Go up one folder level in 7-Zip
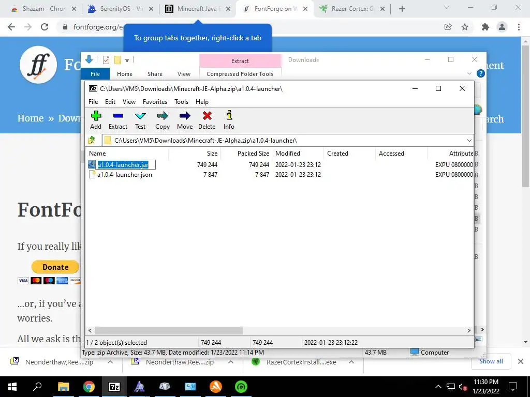This screenshot has width=530, height=397. [92, 140]
